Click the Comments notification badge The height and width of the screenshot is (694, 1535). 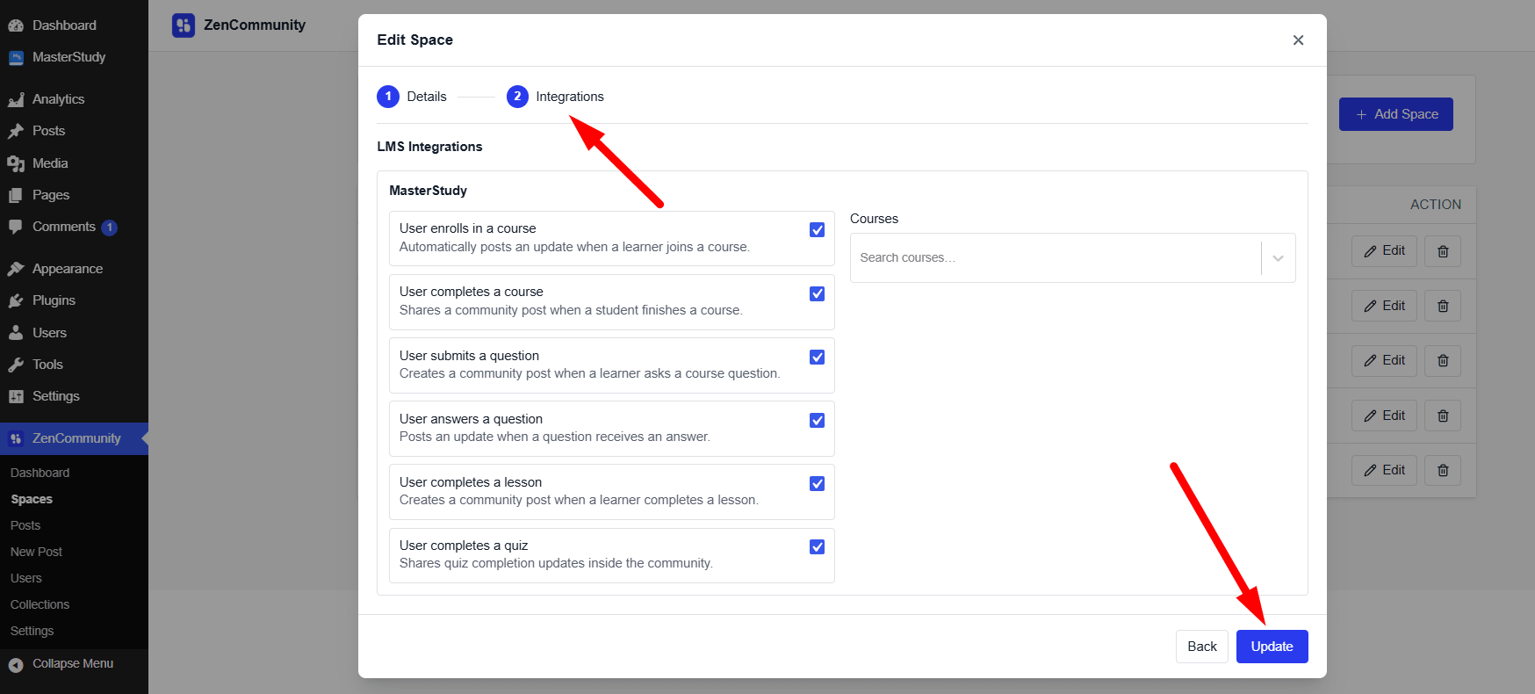pos(109,228)
